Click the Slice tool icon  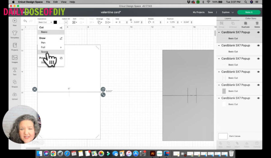coord(220,143)
